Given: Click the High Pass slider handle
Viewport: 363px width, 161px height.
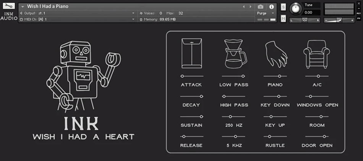Looking at the screenshot, I should 224,96.
